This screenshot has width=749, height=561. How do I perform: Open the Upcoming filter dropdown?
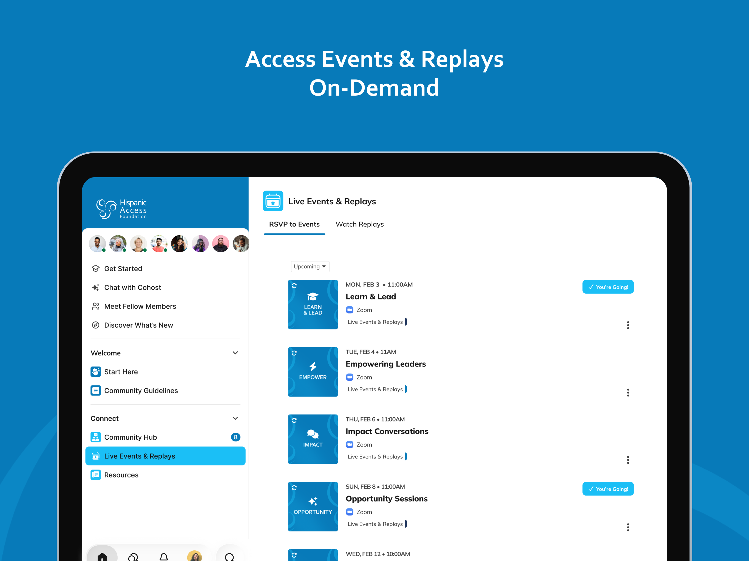(x=310, y=266)
